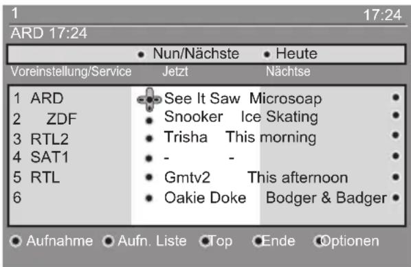The width and height of the screenshot is (411, 267).
Task: Select the Gmtv2 programme on RTL
Action: point(187,178)
